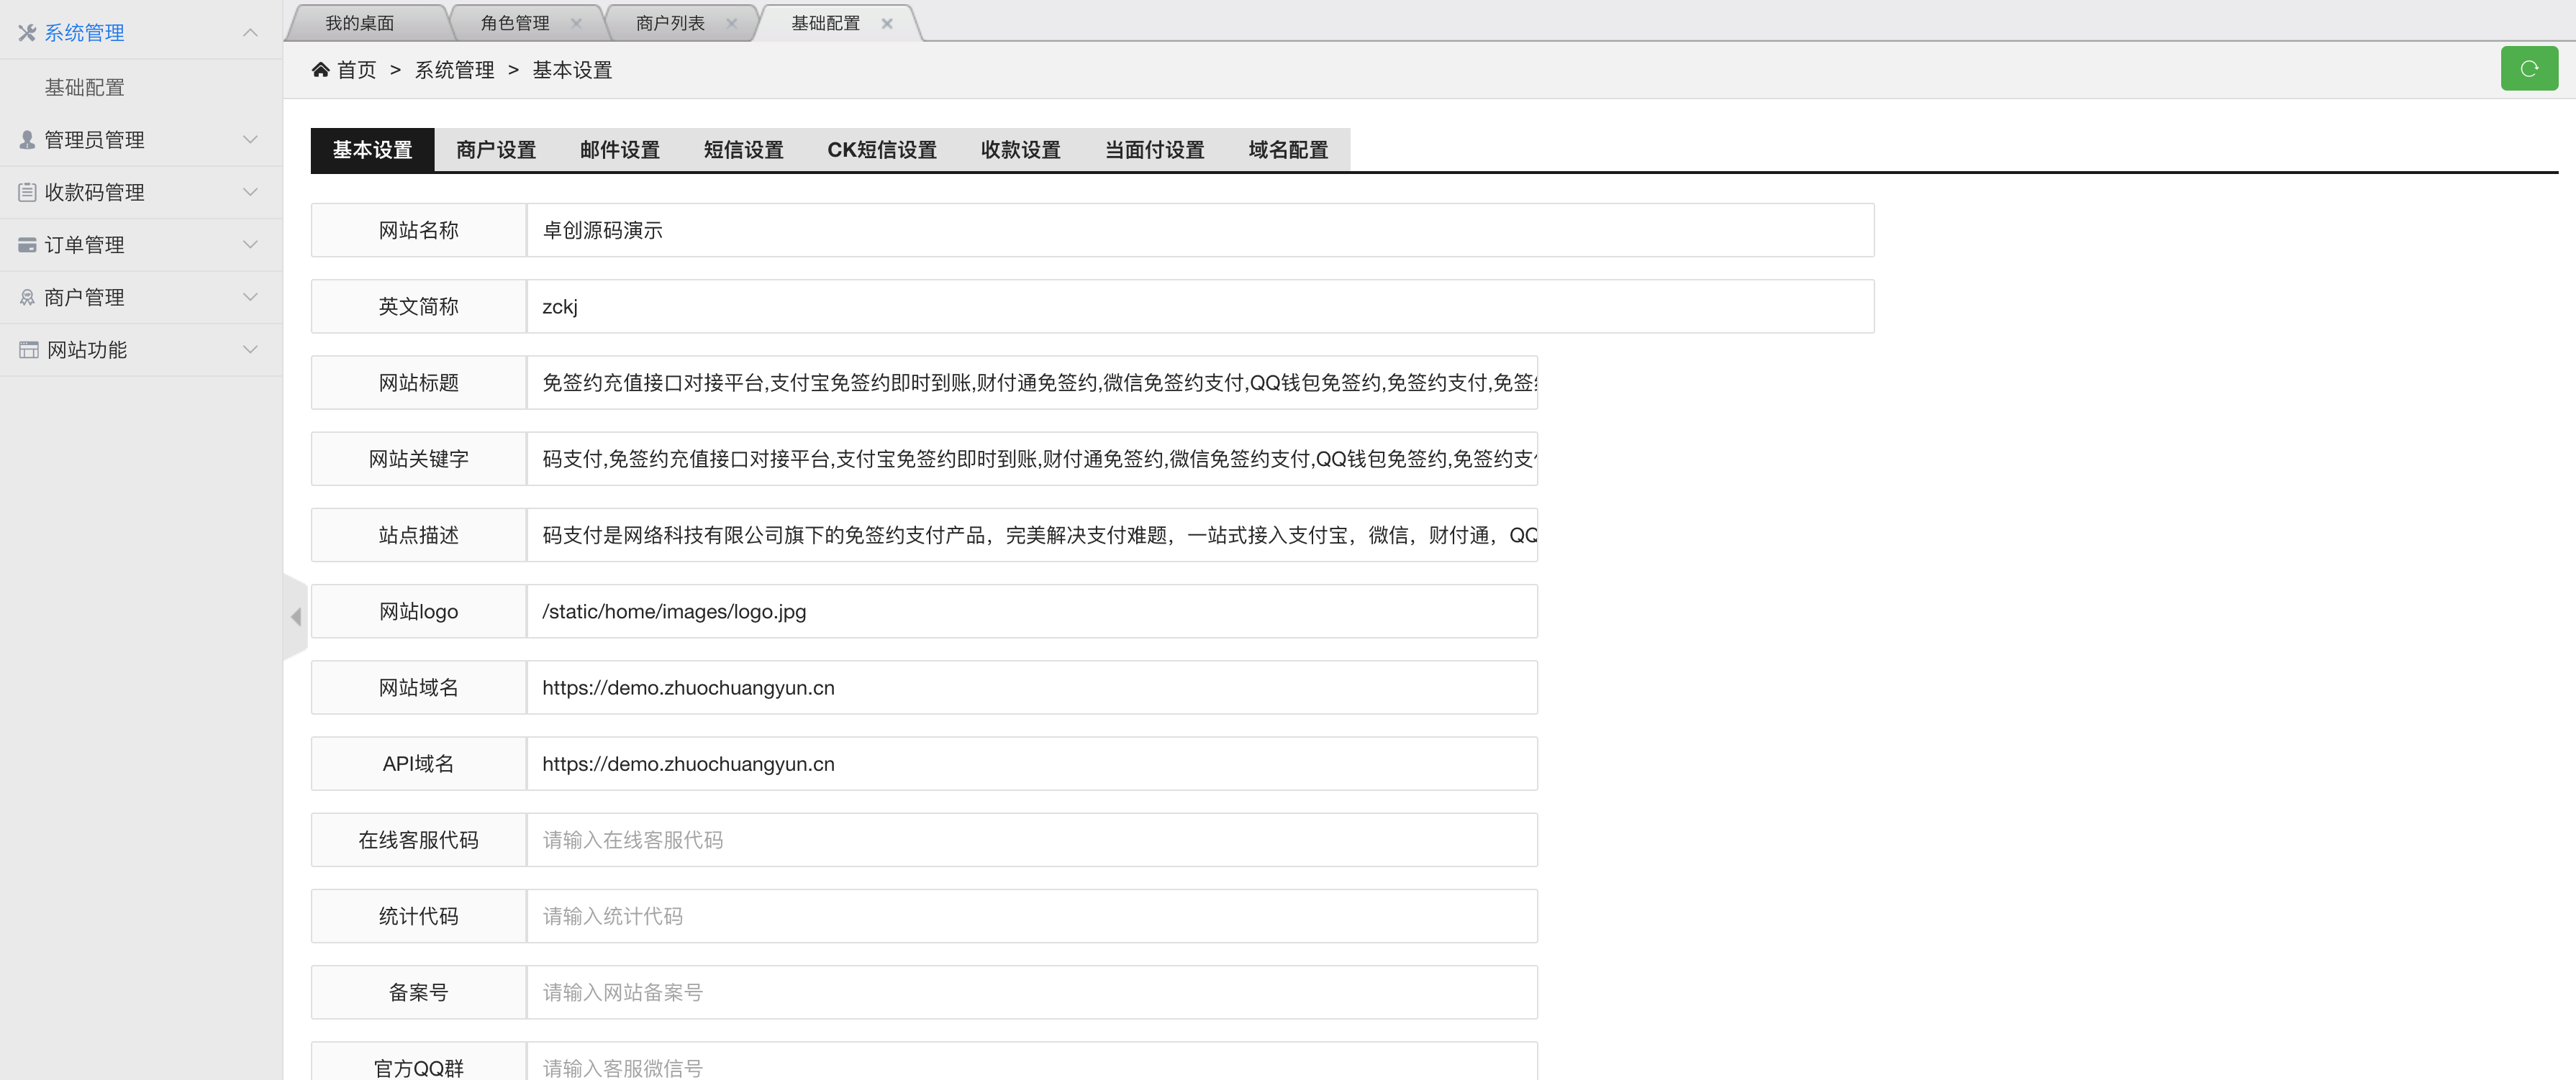Expand the 管理员管理 menu chevron
Image resolution: width=2576 pixels, height=1080 pixels.
pos(250,140)
